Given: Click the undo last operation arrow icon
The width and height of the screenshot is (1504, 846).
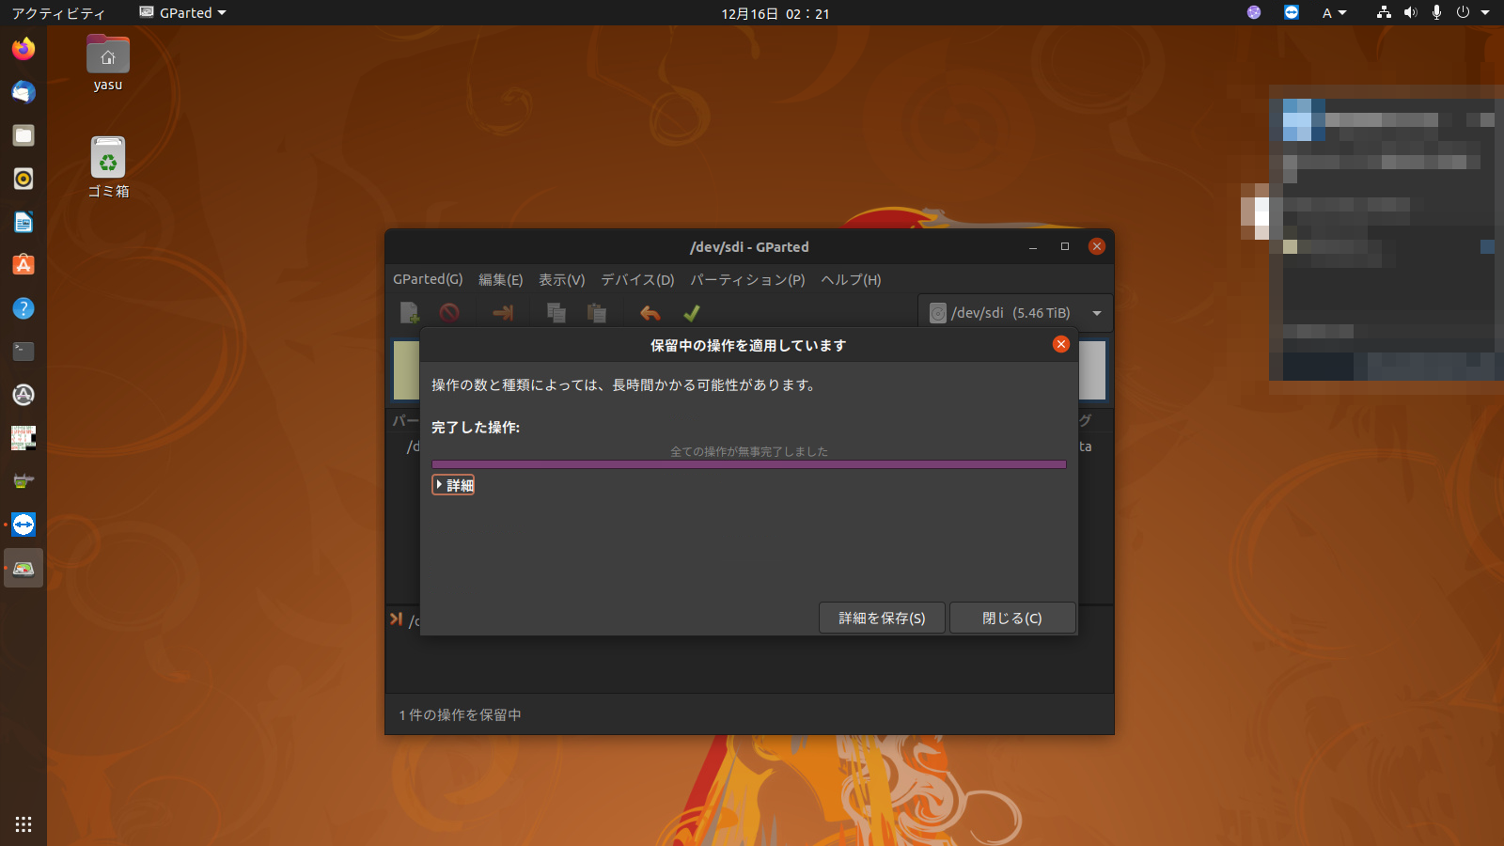Looking at the screenshot, I should (650, 313).
